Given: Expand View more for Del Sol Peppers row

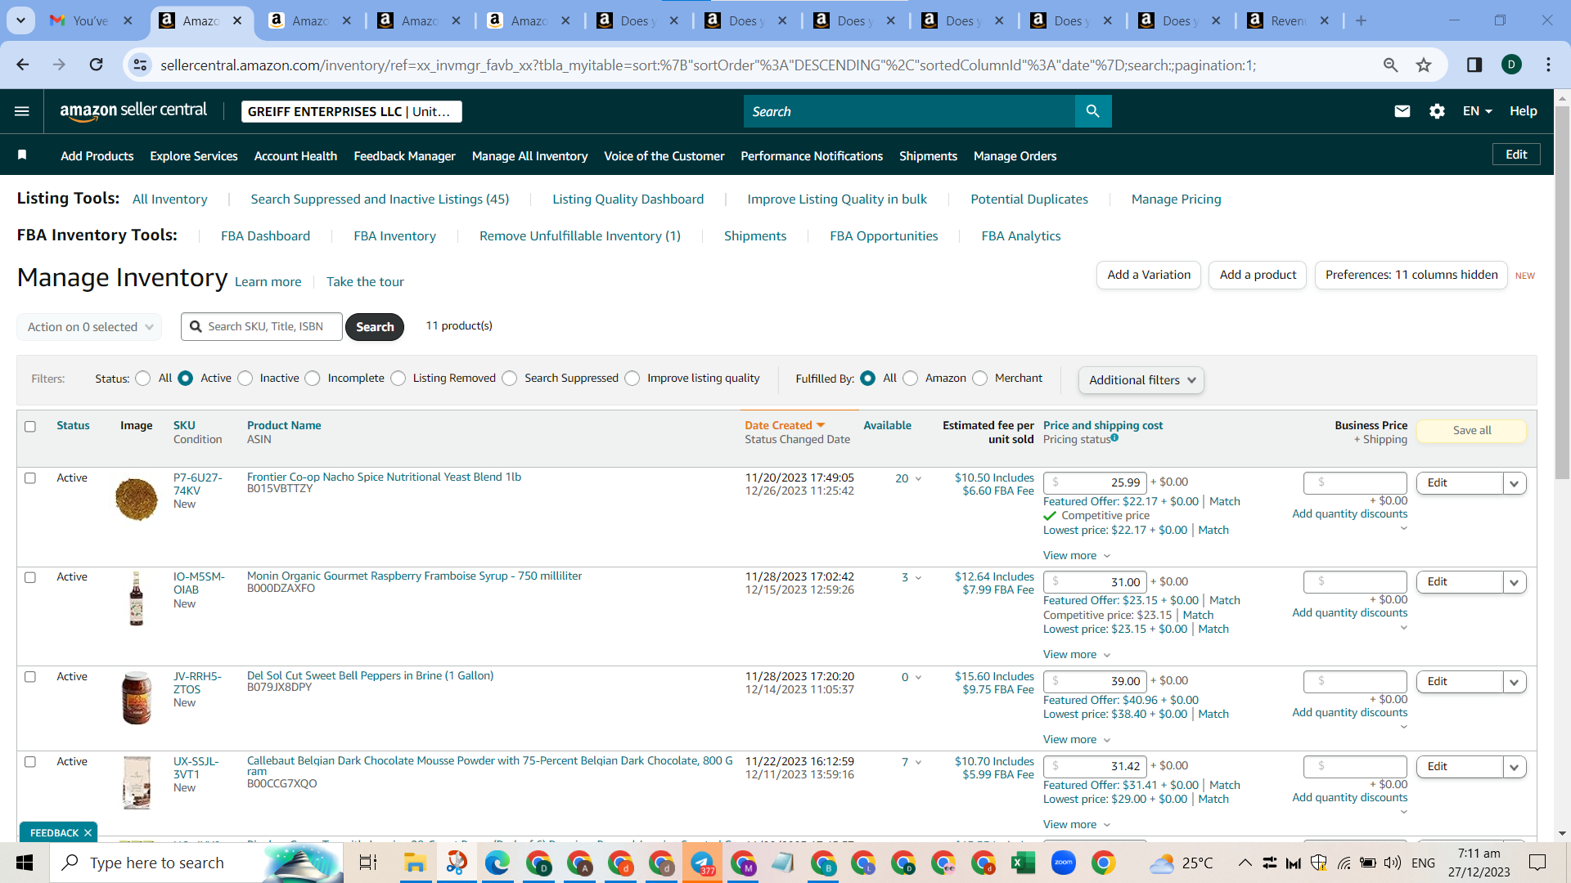Looking at the screenshot, I should point(1076,739).
